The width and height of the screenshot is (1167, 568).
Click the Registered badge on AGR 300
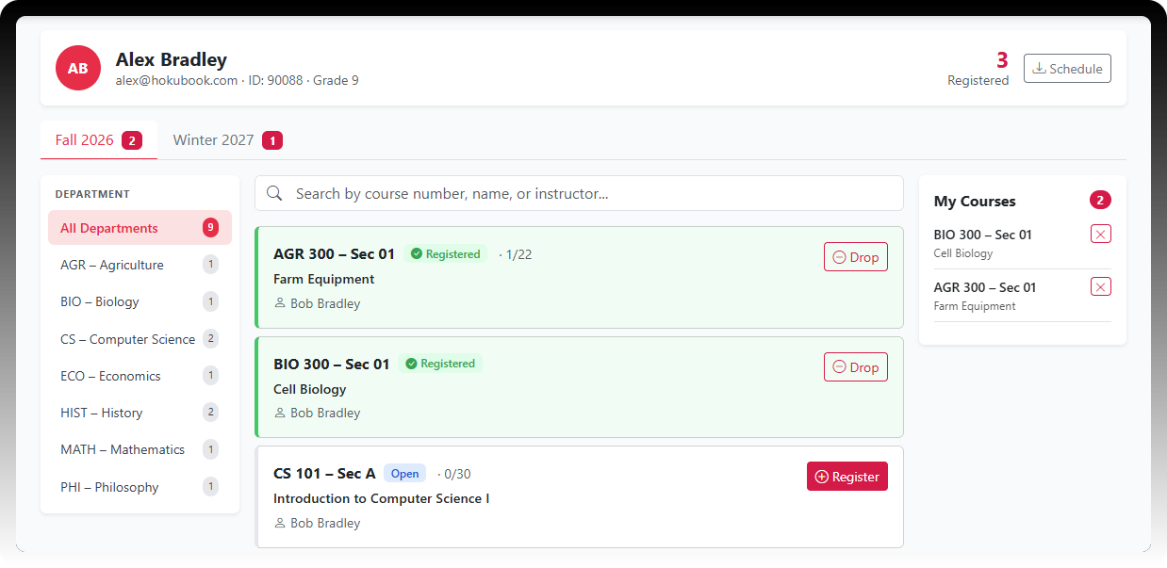pyautogui.click(x=446, y=254)
